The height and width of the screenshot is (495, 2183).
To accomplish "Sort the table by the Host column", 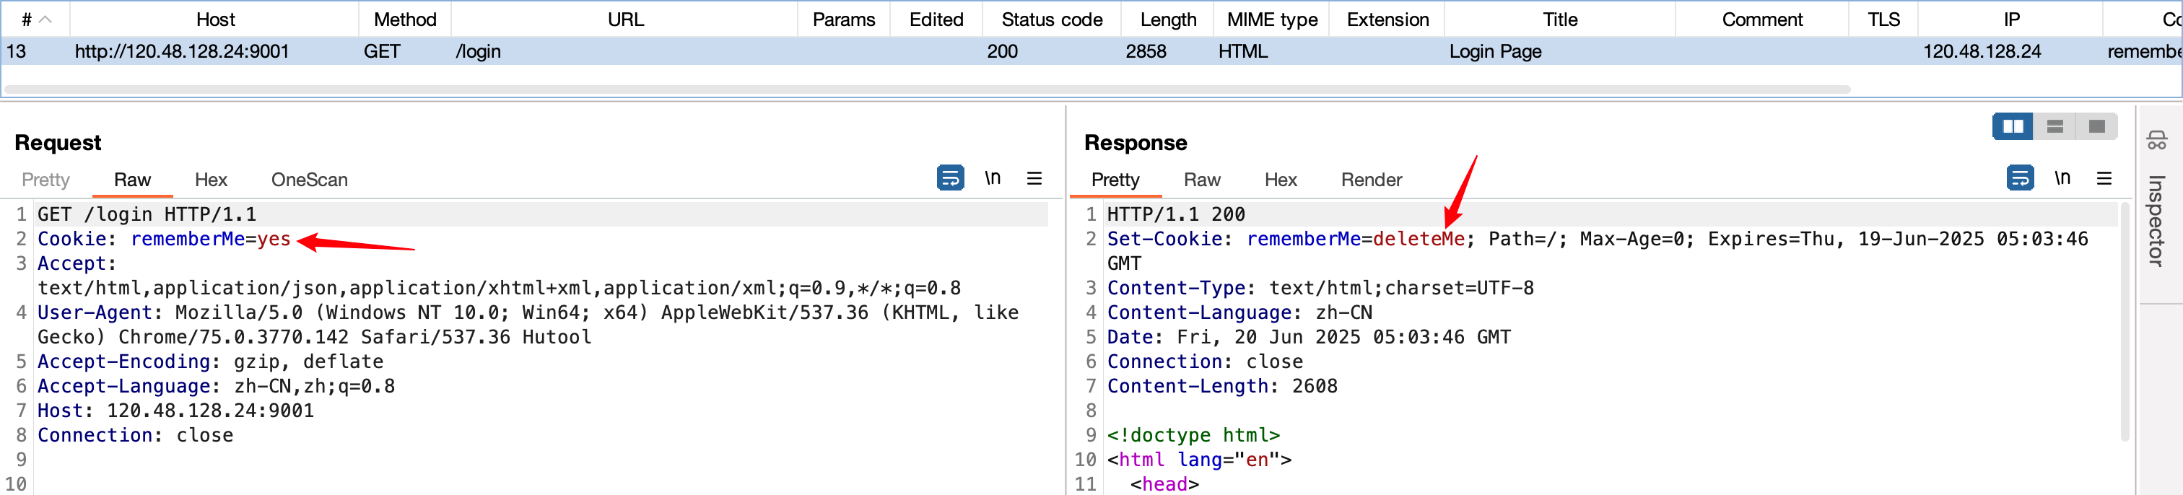I will tap(215, 19).
